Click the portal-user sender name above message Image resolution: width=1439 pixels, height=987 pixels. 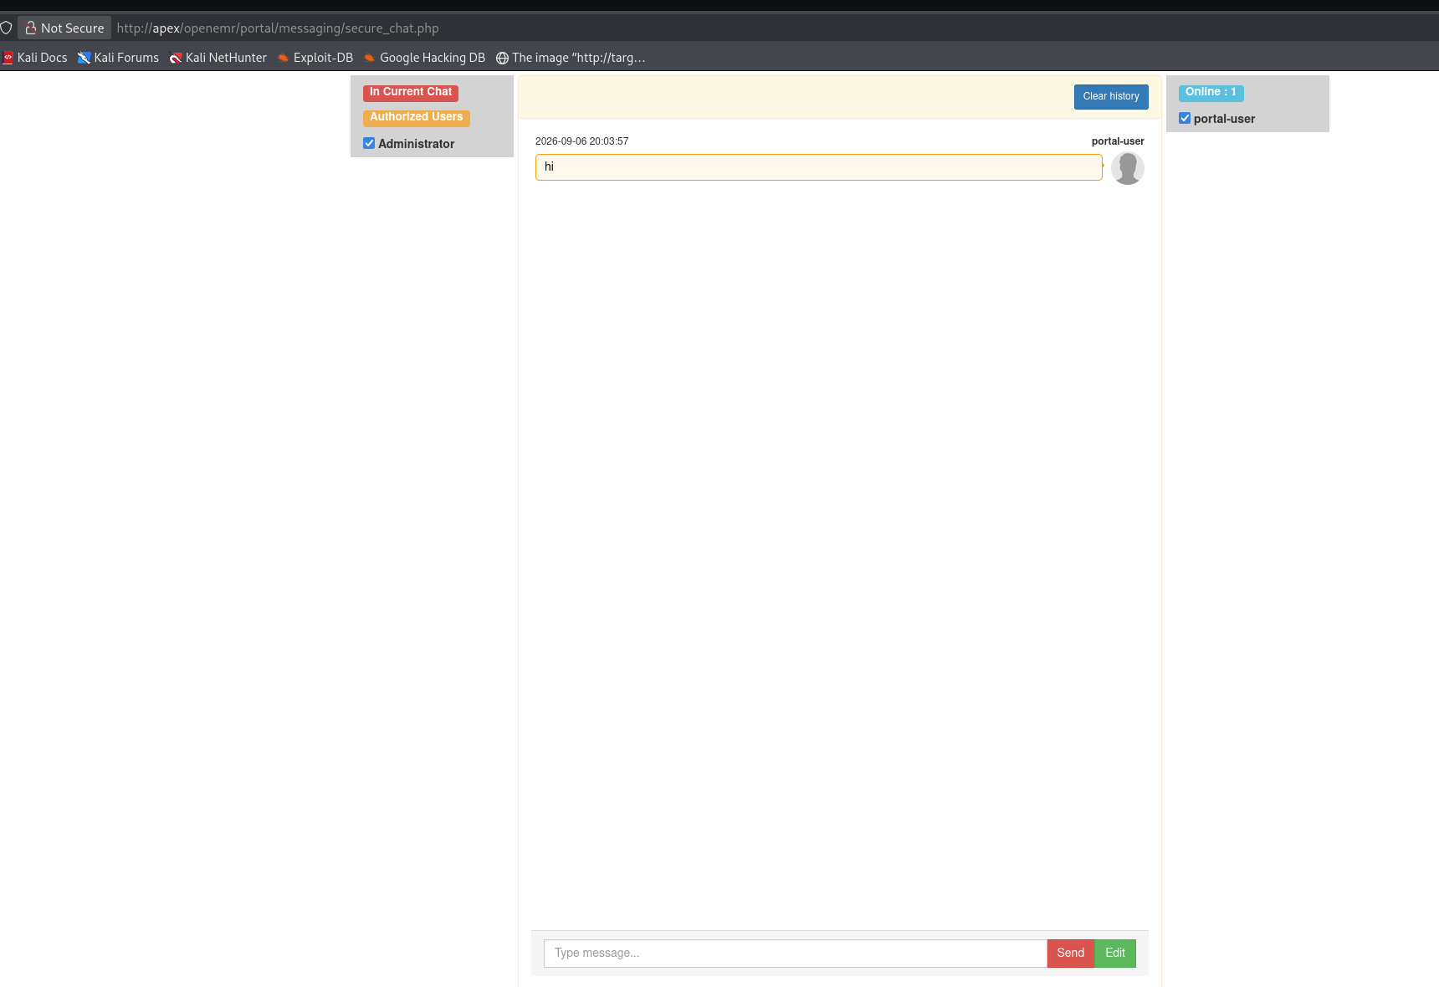click(1118, 141)
